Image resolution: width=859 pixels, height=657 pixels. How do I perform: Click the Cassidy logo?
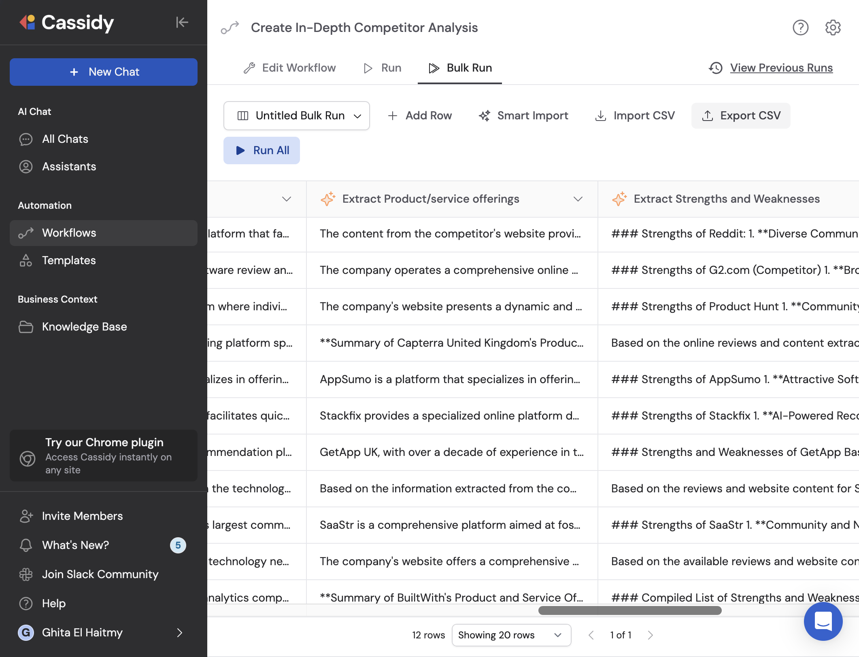(66, 23)
